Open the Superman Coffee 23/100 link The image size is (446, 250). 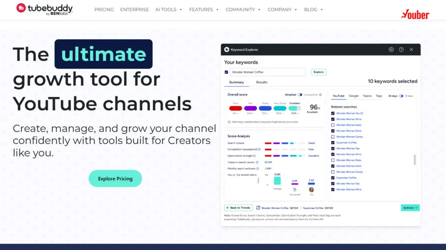click(x=318, y=208)
